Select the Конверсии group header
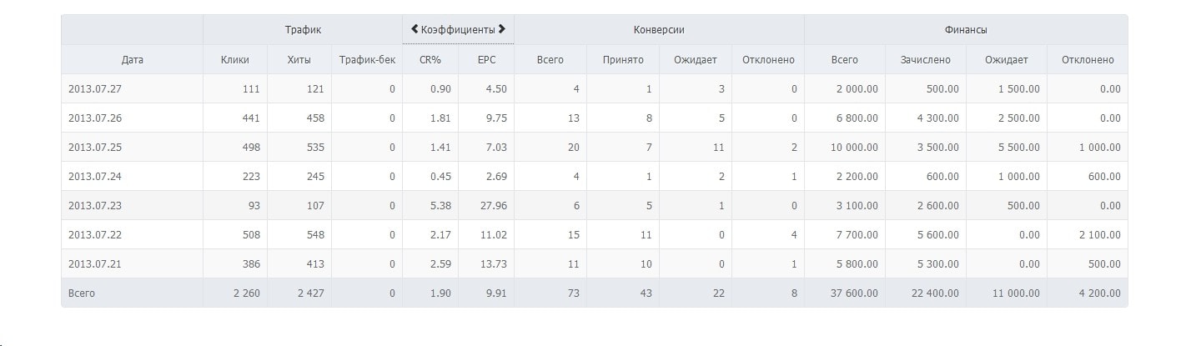 659,29
